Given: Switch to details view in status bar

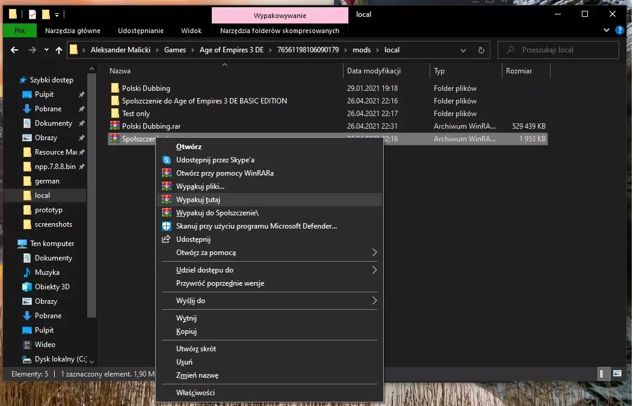Looking at the screenshot, I should point(604,374).
